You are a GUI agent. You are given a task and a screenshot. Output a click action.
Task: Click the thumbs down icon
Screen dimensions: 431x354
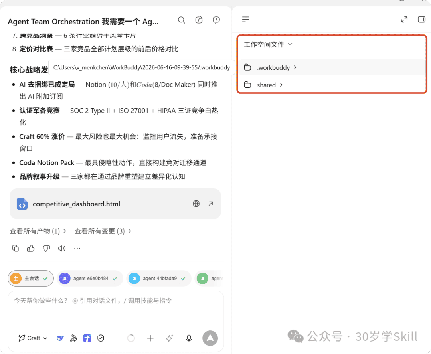pyautogui.click(x=46, y=249)
